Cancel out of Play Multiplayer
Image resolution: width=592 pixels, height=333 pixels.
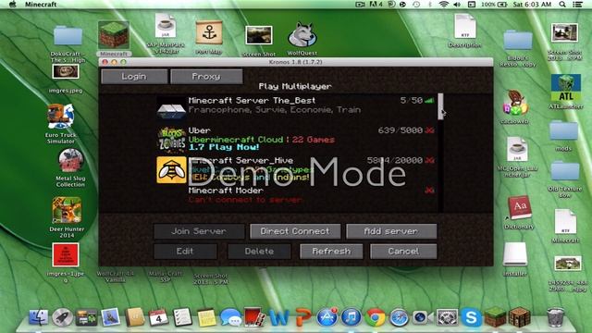(403, 251)
